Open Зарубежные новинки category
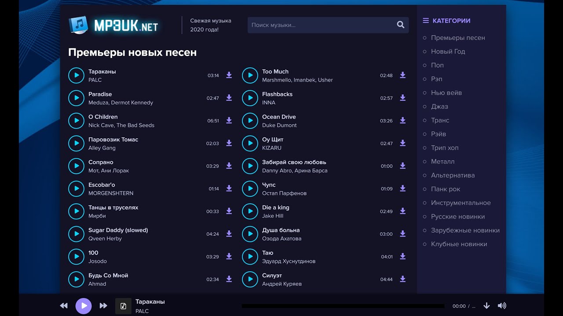 click(x=465, y=230)
